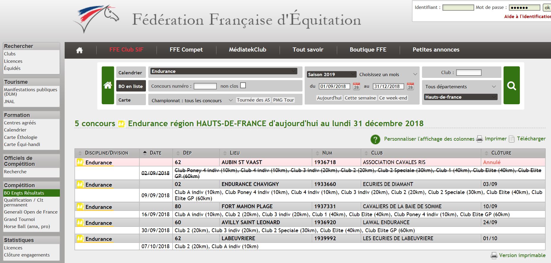Click the start date field 01/09/2018
This screenshot has width=551, height=263.
point(335,86)
